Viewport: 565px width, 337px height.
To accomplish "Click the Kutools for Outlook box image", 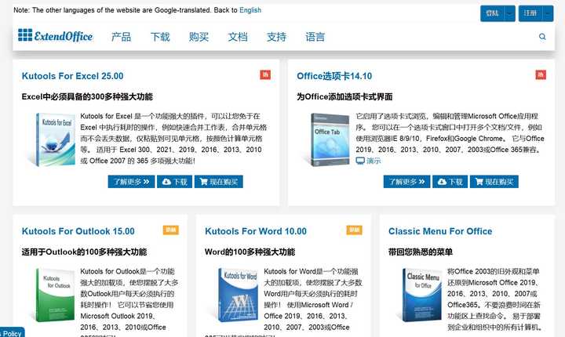I will [54, 295].
